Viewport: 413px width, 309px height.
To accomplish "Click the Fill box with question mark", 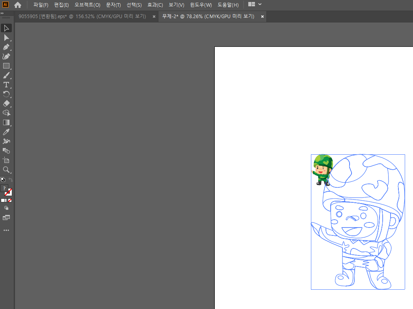I will click(4, 188).
